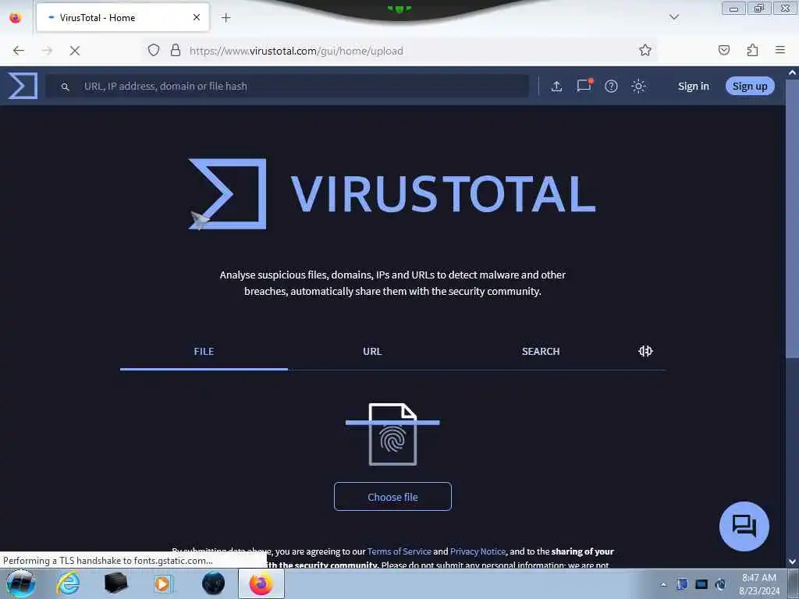Click the header upload file icon
The width and height of the screenshot is (799, 599).
pos(556,86)
